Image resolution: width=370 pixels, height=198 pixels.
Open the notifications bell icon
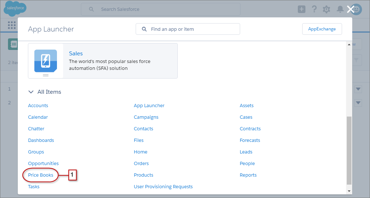pos(340,9)
